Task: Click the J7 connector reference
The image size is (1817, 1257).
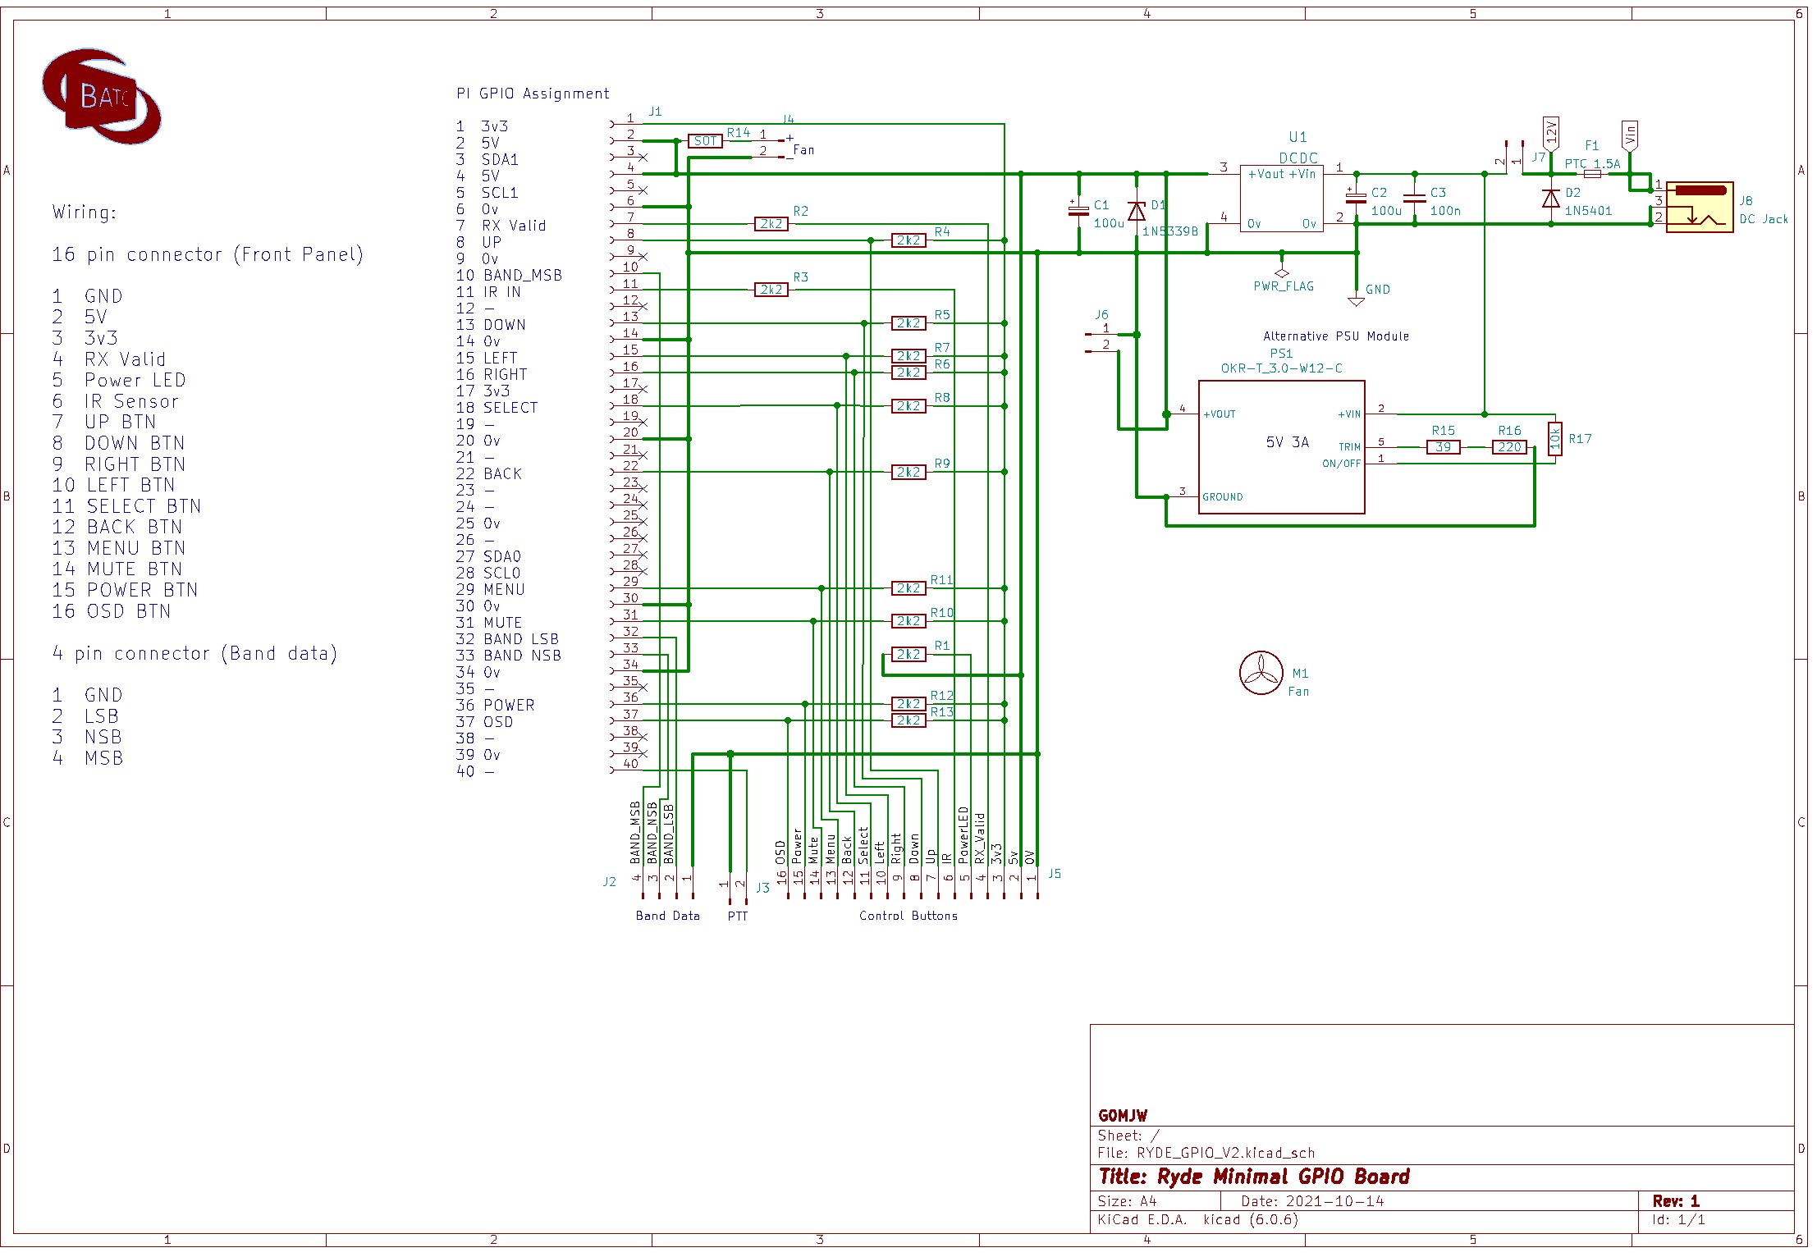Action: 1539,158
